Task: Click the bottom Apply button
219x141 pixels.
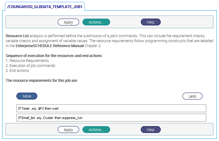Action: click(x=68, y=130)
